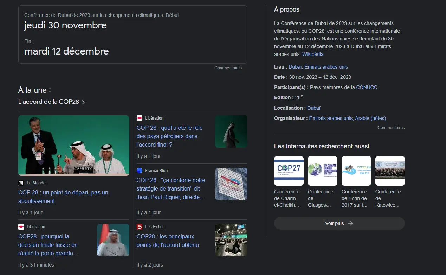Click the Libération logo above the pays pétroliers article
This screenshot has height=275, width=446.
pyautogui.click(x=140, y=118)
